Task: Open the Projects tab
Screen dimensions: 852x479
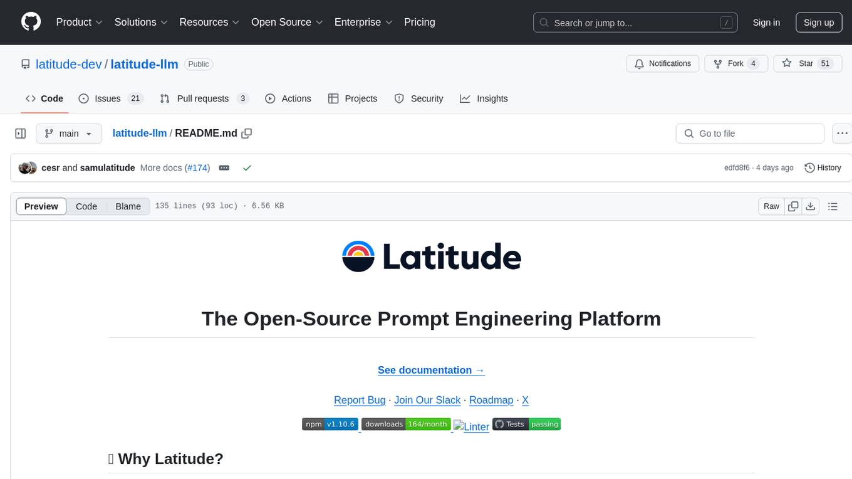Action: pos(353,98)
